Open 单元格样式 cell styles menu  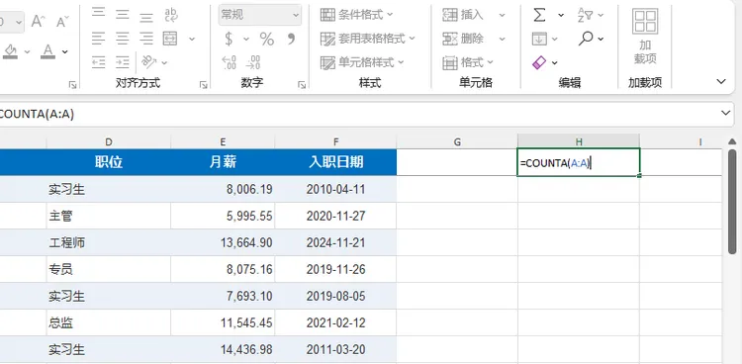(x=362, y=62)
